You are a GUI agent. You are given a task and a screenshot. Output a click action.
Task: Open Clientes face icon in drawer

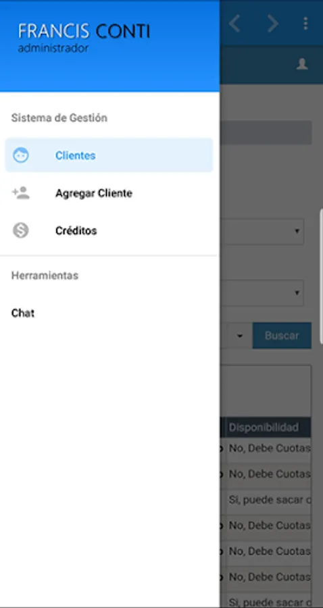pos(20,155)
